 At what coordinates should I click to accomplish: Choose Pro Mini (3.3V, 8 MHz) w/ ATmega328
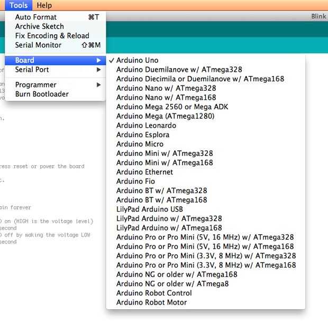206,256
